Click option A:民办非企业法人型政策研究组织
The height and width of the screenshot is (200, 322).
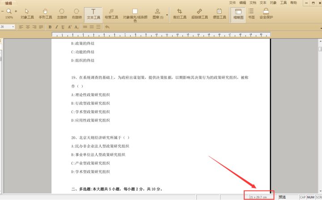[100, 146]
